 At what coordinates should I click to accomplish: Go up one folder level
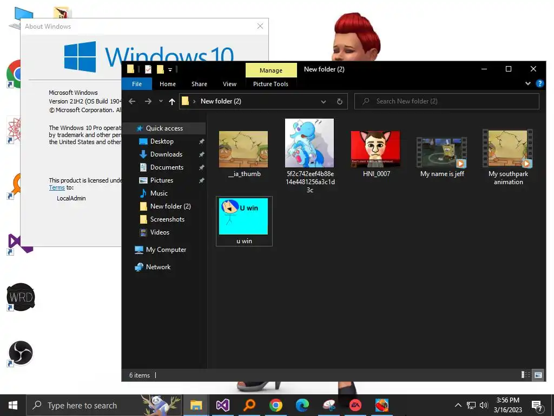(x=172, y=101)
